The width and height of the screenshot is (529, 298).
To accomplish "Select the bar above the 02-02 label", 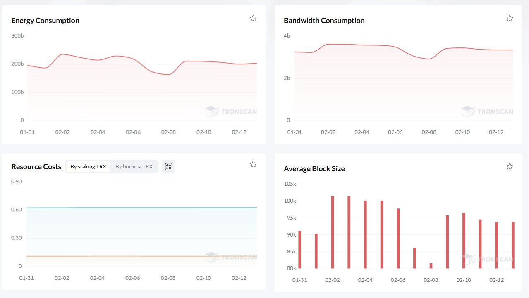I will (333, 232).
